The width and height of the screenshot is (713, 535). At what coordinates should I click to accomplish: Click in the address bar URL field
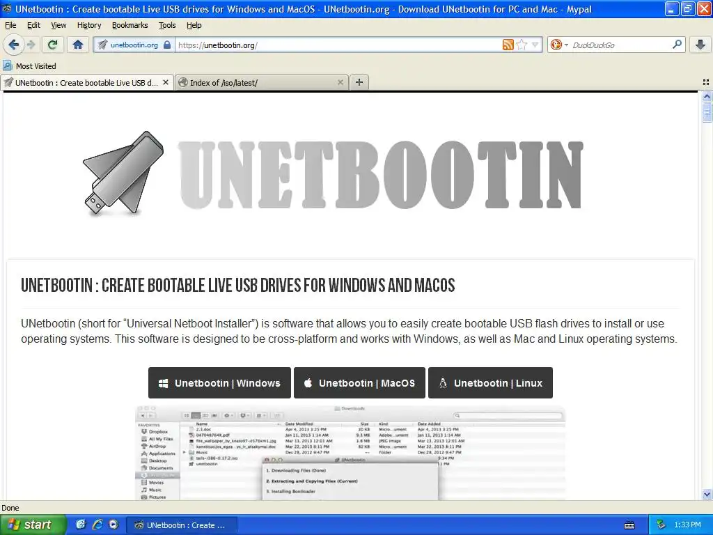click(x=339, y=45)
